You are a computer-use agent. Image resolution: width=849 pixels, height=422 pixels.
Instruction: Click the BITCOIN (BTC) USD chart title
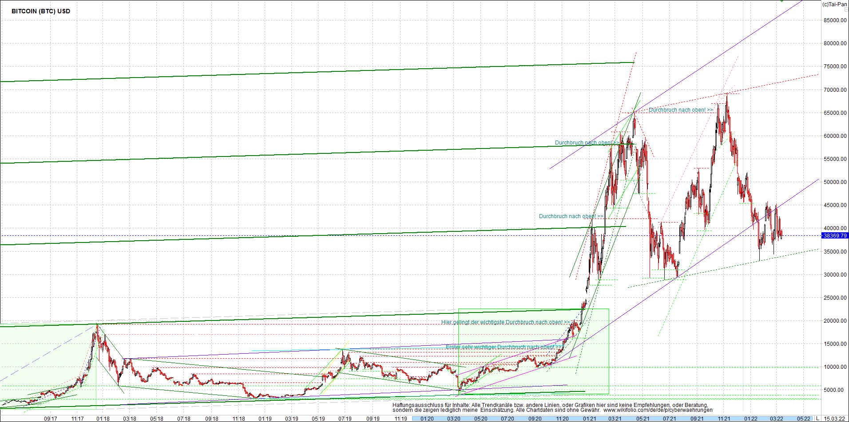[41, 12]
